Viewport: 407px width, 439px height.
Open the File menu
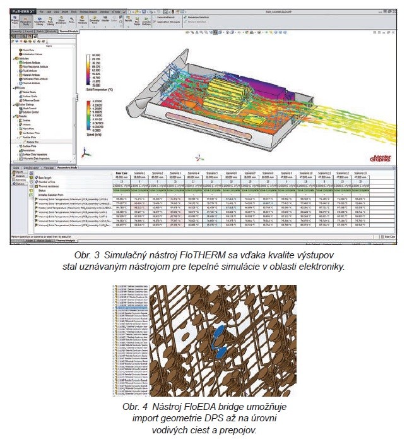tap(41, 12)
